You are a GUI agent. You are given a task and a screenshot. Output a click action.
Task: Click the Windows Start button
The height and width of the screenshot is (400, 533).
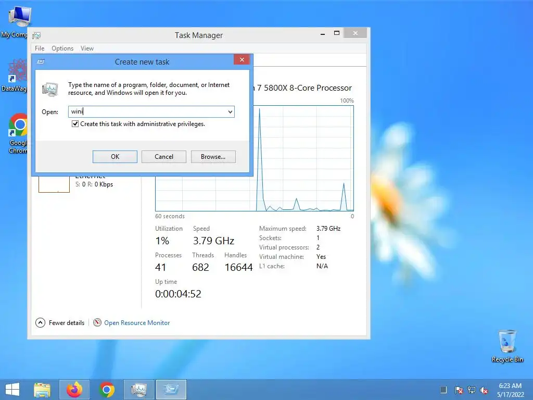pyautogui.click(x=12, y=390)
